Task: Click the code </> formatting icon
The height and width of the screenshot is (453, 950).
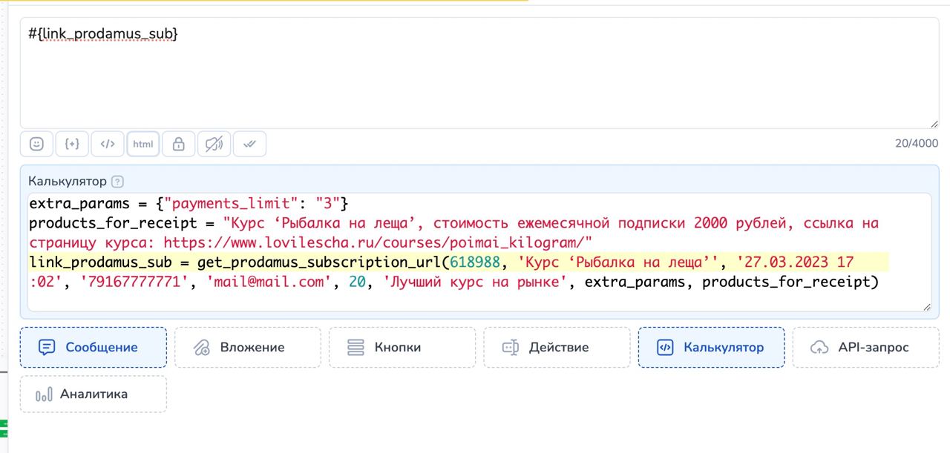Action: pyautogui.click(x=108, y=144)
